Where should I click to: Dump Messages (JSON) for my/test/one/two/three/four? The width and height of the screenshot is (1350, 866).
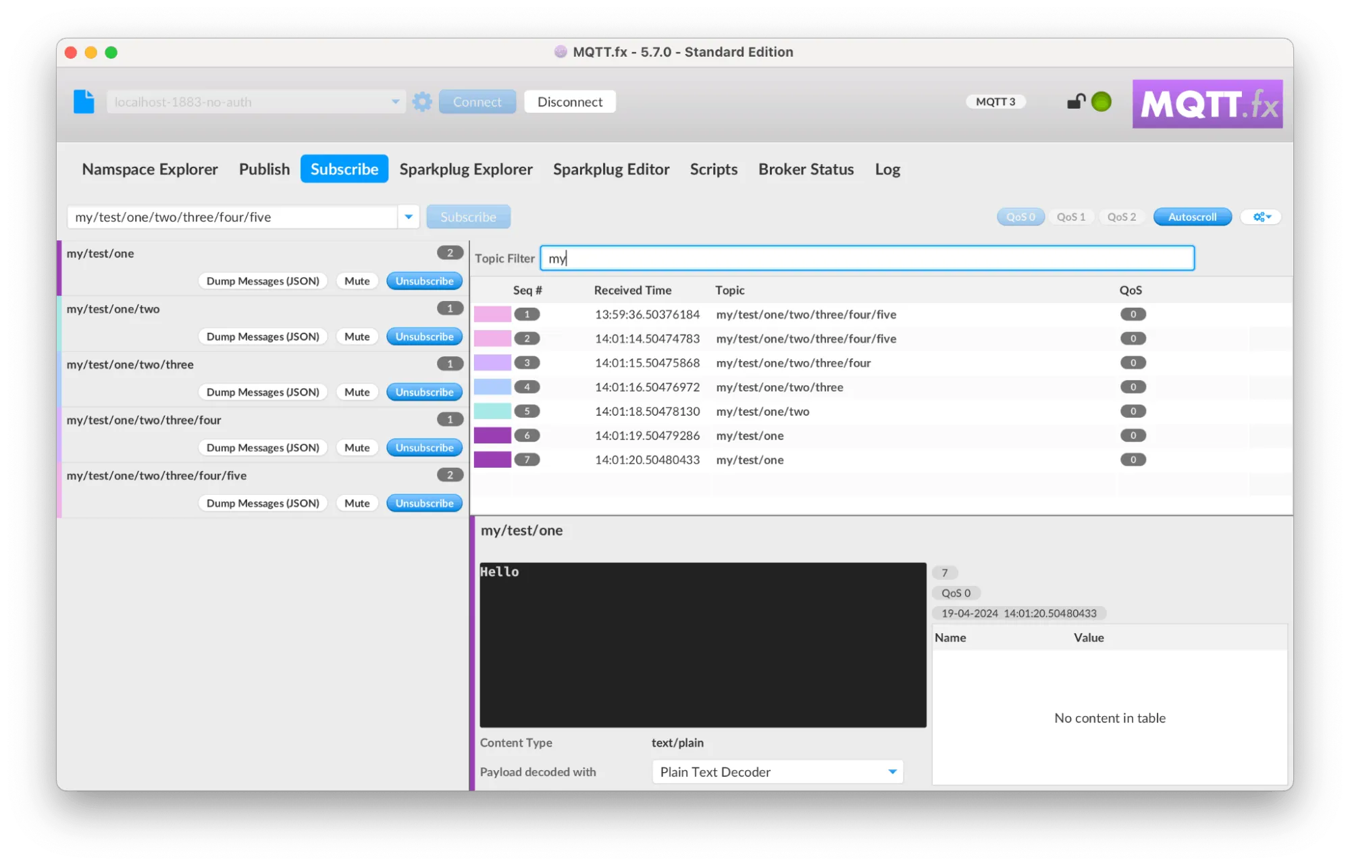point(263,448)
